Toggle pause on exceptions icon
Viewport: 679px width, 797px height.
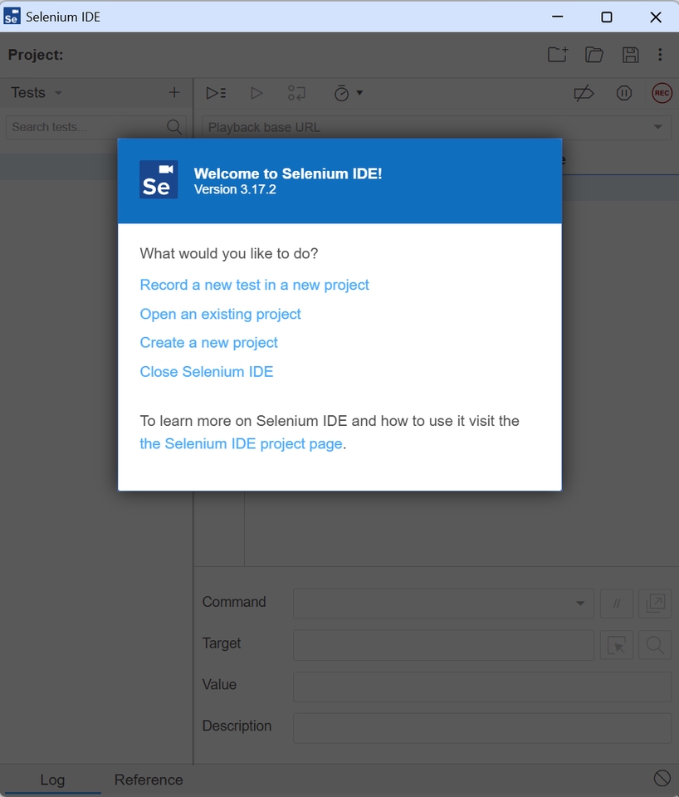pyautogui.click(x=623, y=93)
